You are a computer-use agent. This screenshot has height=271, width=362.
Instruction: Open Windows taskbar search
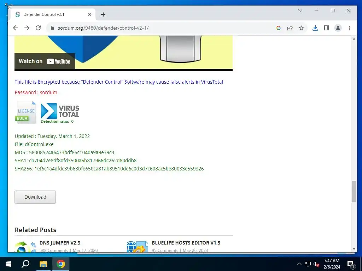tap(25, 264)
